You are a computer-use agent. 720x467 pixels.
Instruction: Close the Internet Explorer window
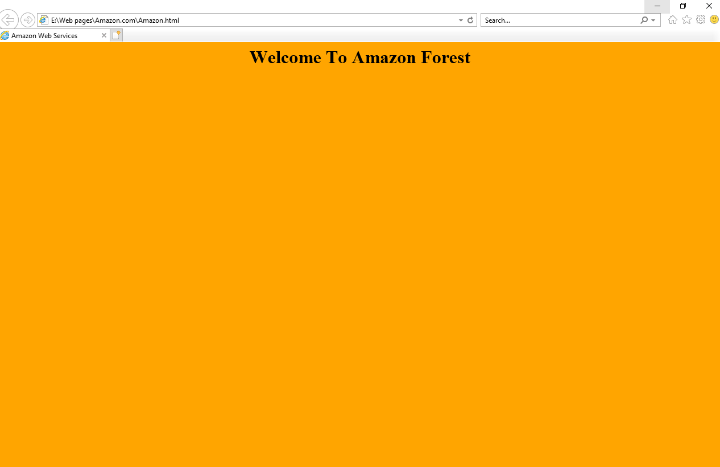(x=709, y=6)
